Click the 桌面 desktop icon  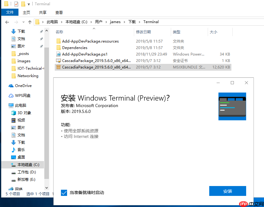[x=14, y=157]
